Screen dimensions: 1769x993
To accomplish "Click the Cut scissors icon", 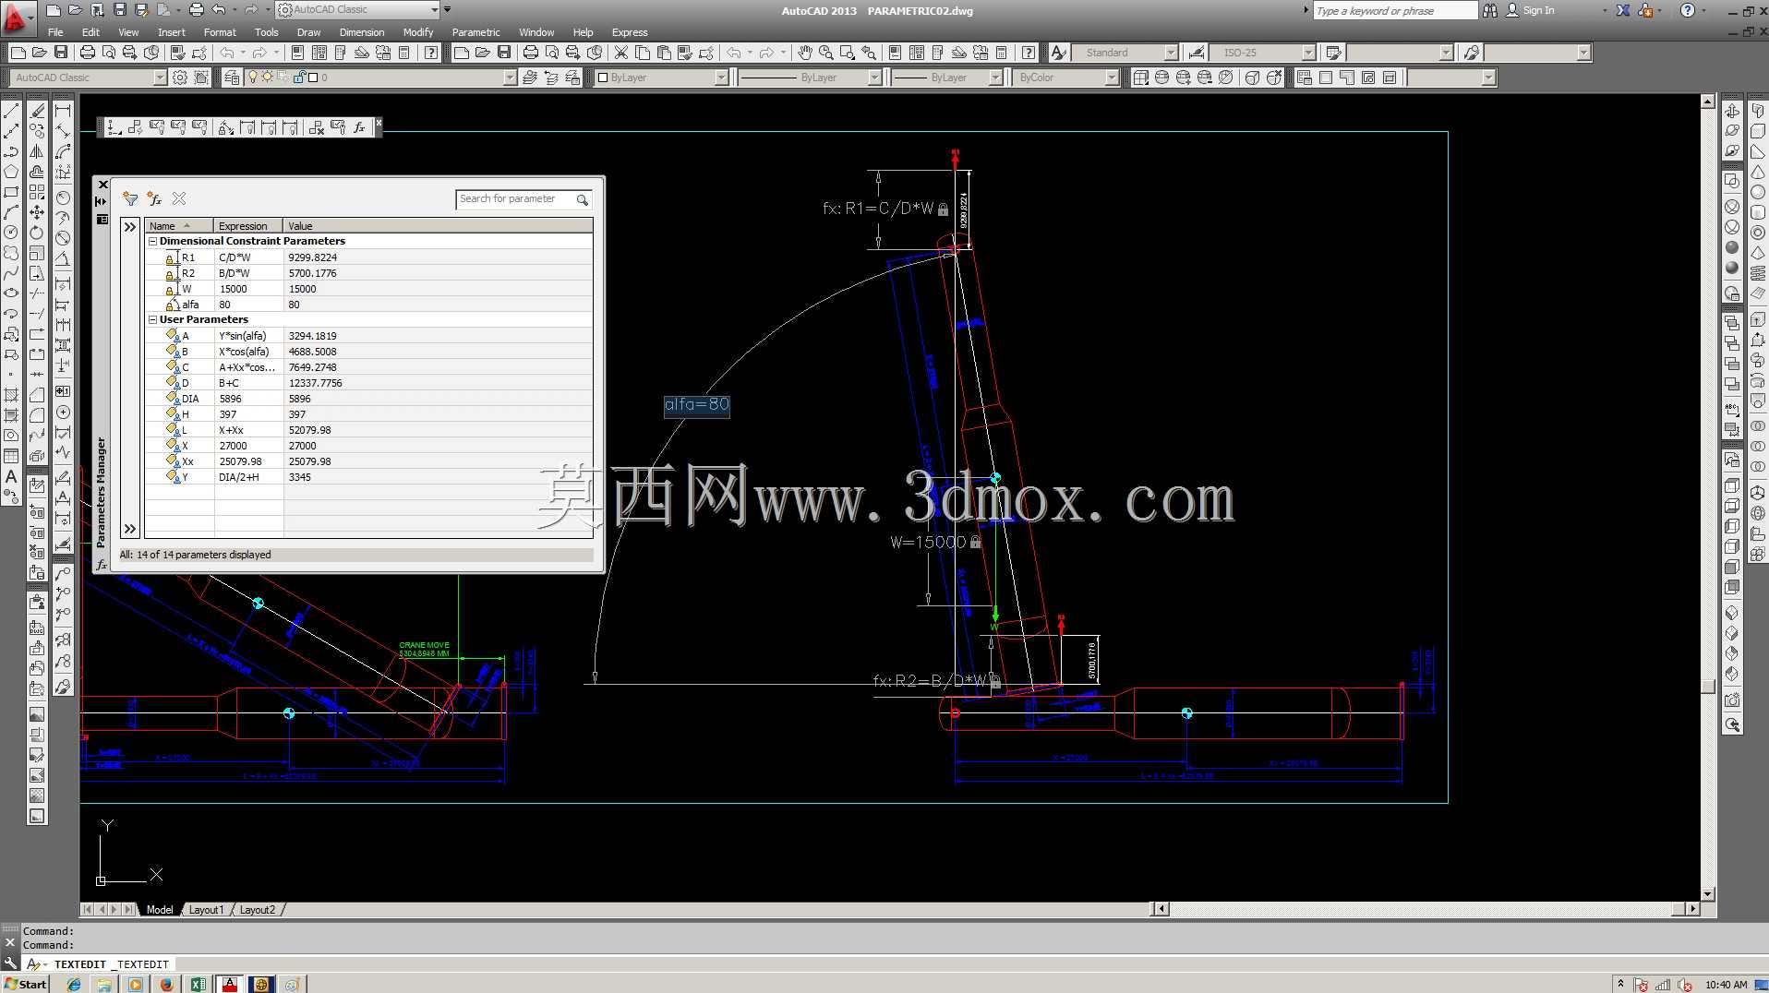I will [x=621, y=53].
